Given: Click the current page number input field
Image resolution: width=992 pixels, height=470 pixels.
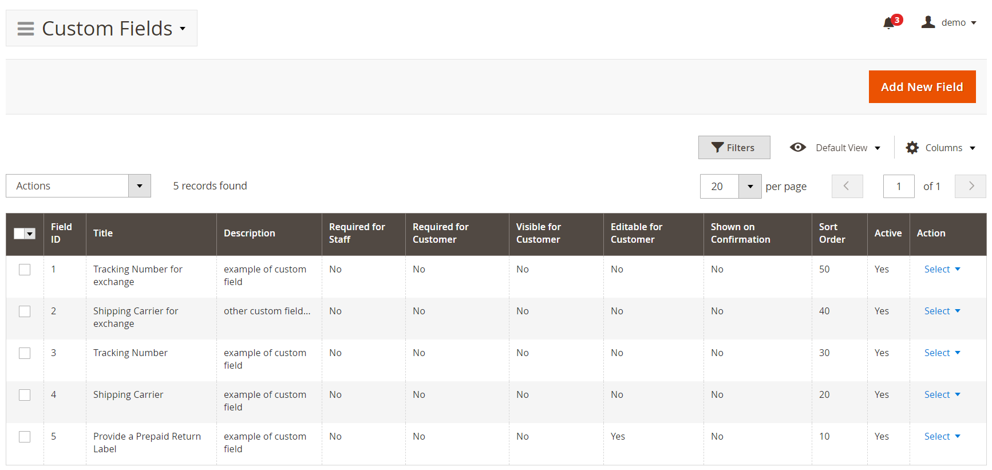Looking at the screenshot, I should (x=898, y=187).
